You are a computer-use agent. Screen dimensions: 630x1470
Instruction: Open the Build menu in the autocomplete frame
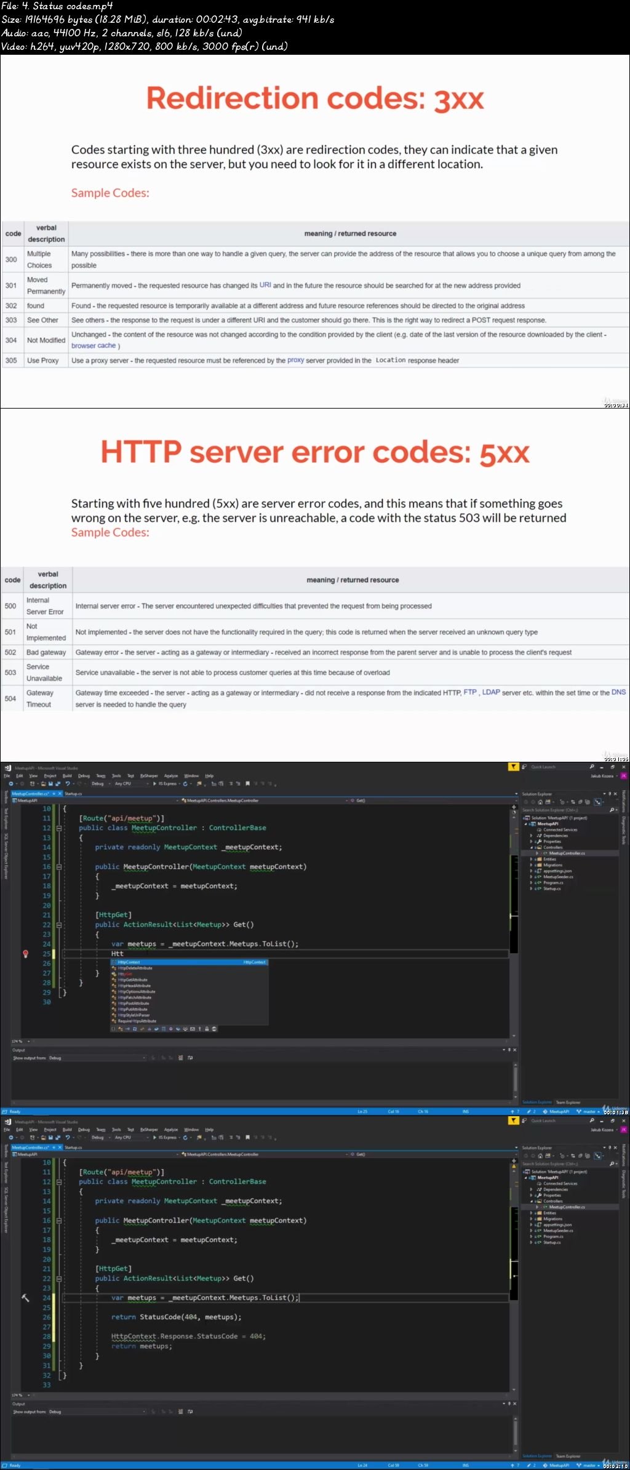coord(67,776)
